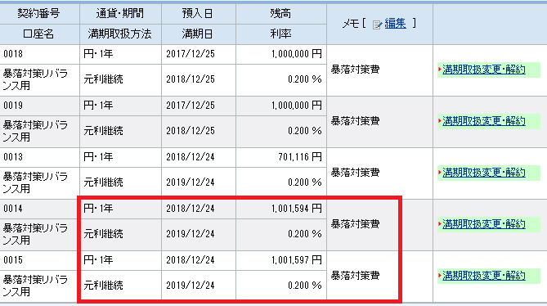
Task: Open 満期取扱変更・解約 for contract 0019
Action: pos(484,121)
